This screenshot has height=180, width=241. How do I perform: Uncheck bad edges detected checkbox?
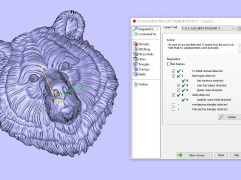[x=173, y=76]
